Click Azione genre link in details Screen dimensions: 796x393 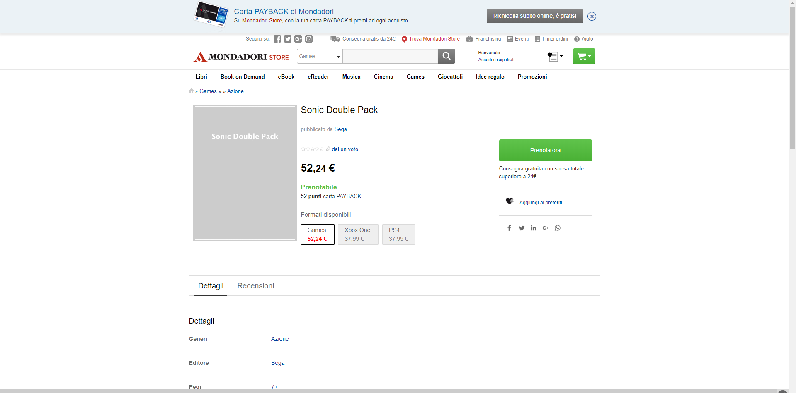tap(280, 339)
